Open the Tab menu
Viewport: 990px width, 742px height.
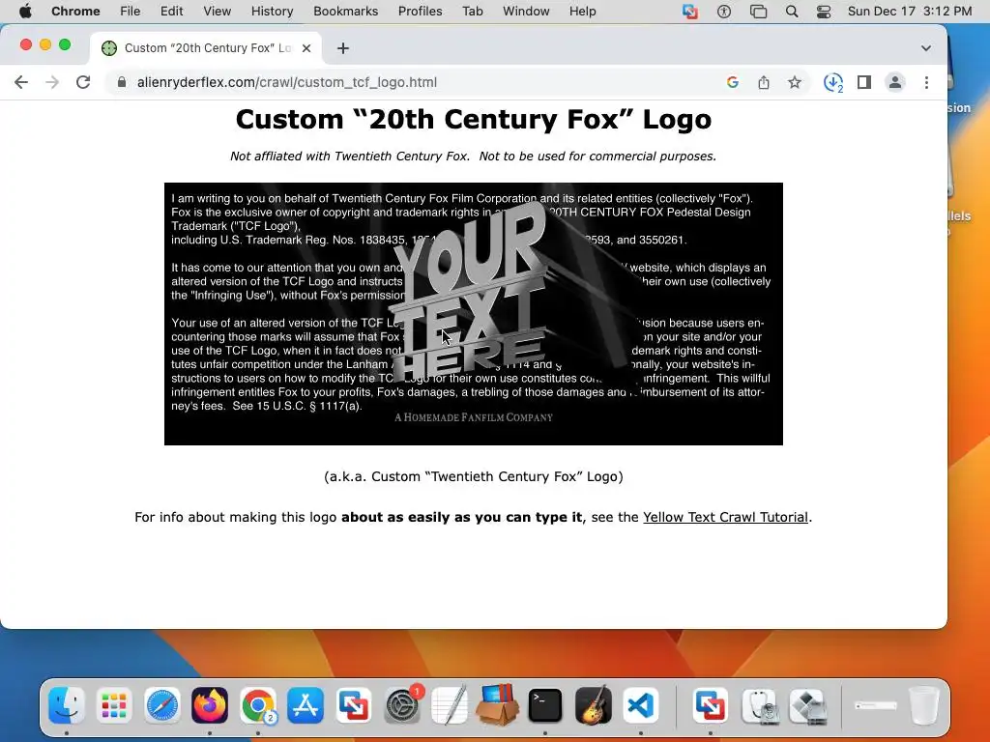click(472, 11)
